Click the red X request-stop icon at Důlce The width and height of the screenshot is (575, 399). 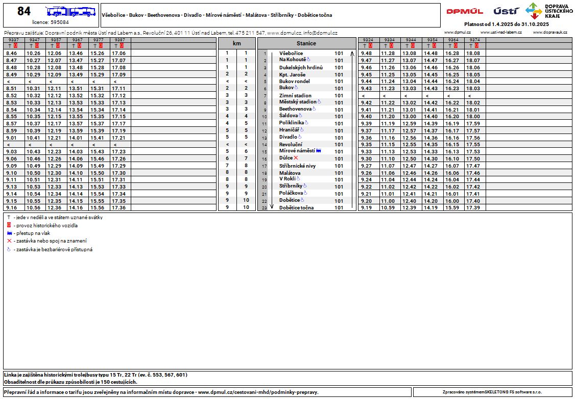(296, 158)
